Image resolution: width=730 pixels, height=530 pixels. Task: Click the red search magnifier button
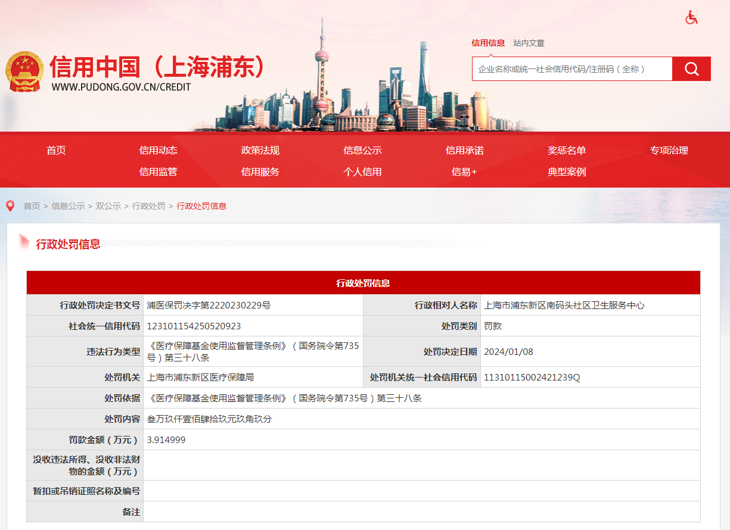[x=691, y=69]
